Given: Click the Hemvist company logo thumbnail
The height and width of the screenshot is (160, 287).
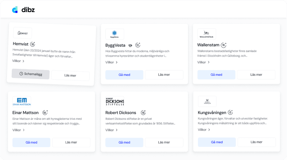Looking at the screenshot, I should (x=23, y=33).
